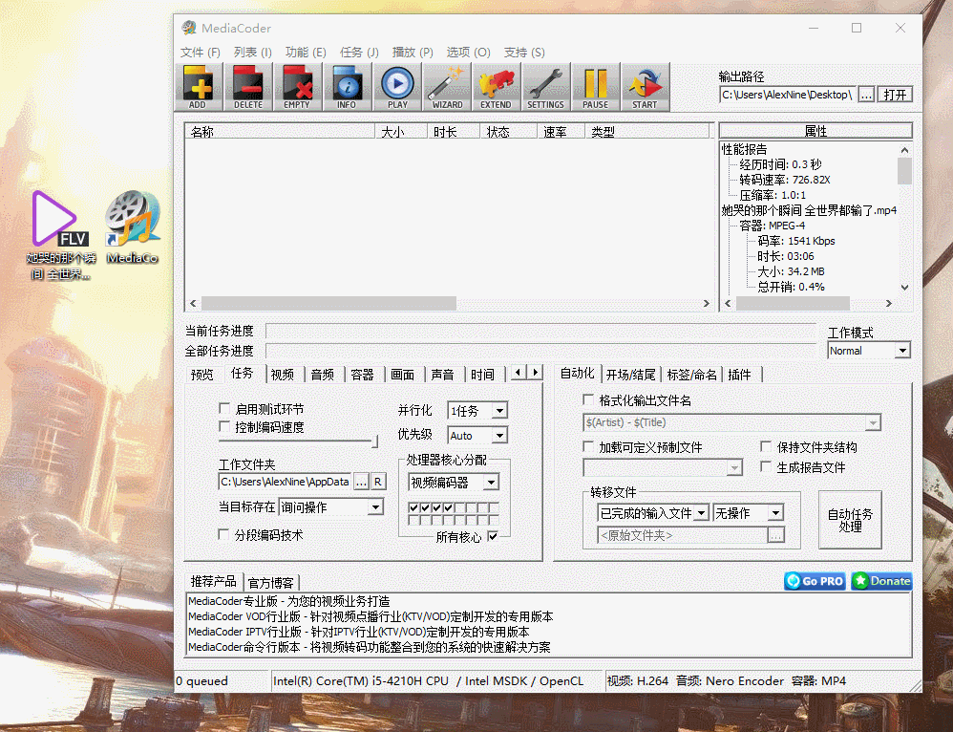Image resolution: width=953 pixels, height=732 pixels.
Task: Click the ADD file toolbar icon
Action: pos(198,87)
